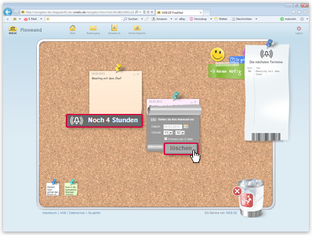This screenshot has height=235, width=312.
Task: Click the yellow pin on peach note
Action: 119,67
